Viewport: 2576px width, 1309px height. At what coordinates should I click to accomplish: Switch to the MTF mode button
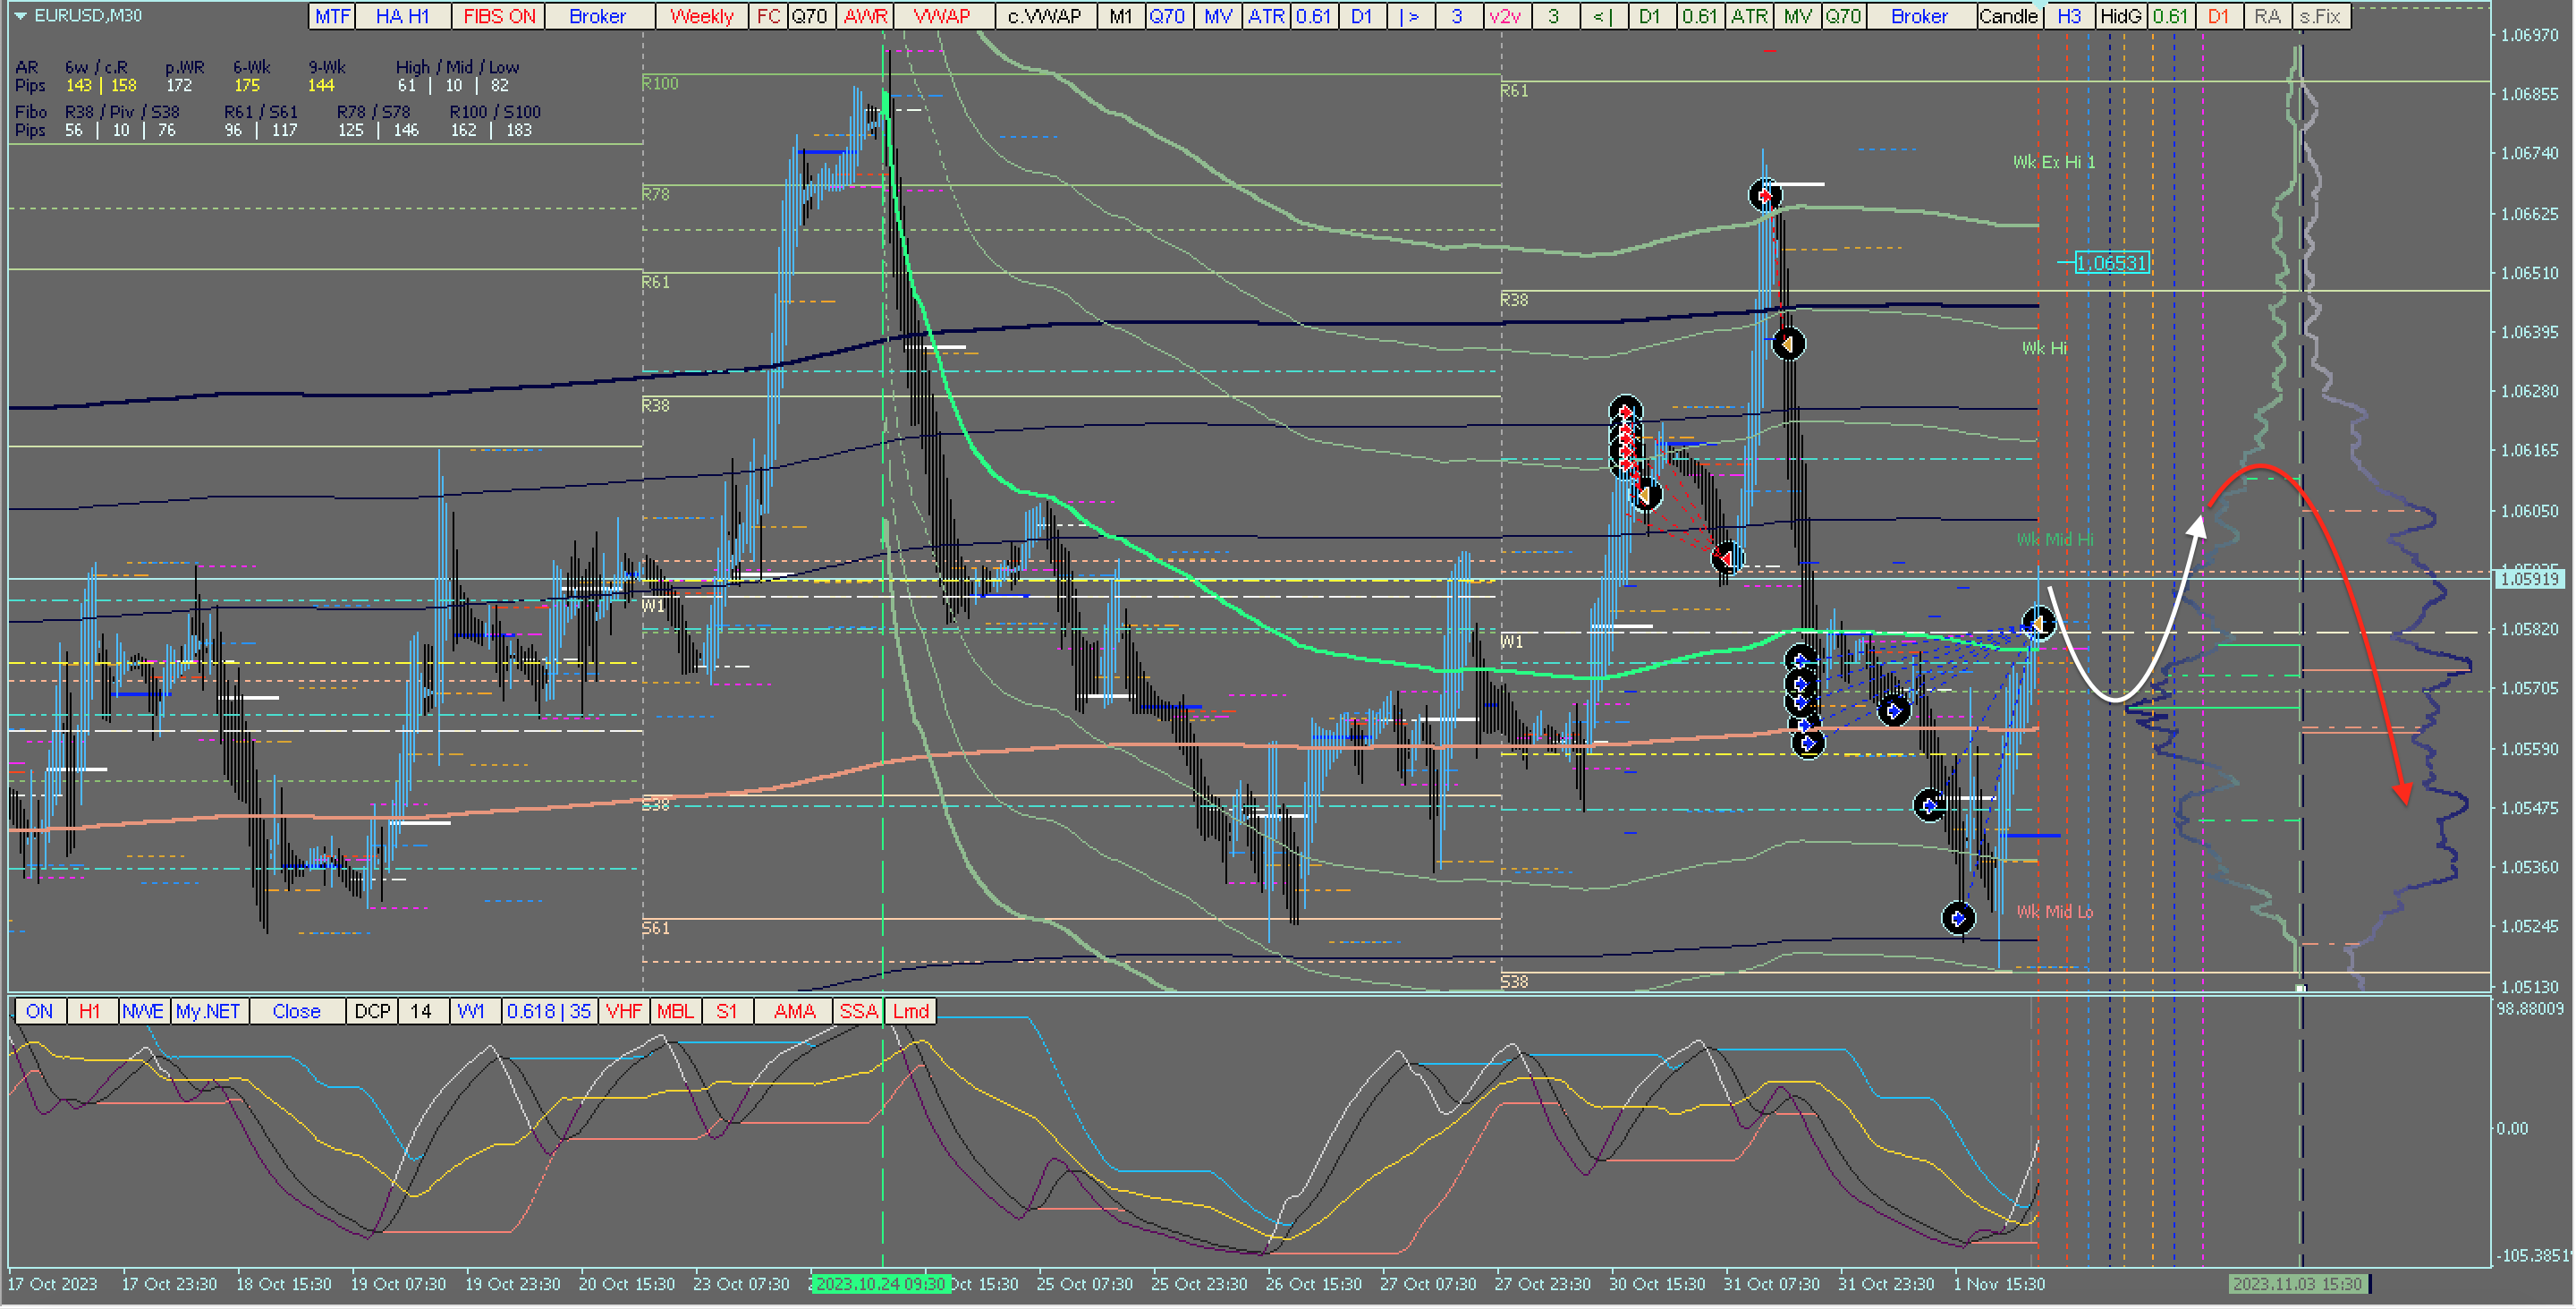pyautogui.click(x=332, y=16)
